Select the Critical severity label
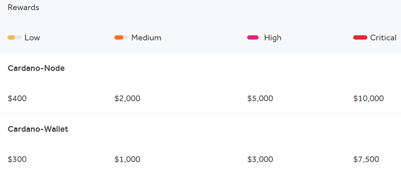401x171 pixels. pyautogui.click(x=383, y=38)
